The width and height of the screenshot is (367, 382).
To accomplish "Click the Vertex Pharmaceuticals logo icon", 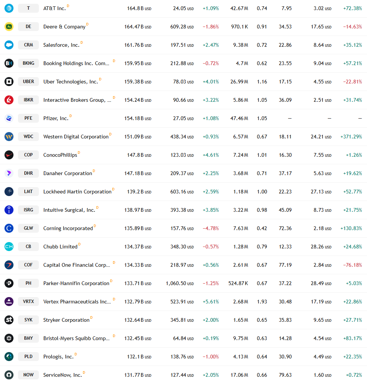I will (9, 302).
